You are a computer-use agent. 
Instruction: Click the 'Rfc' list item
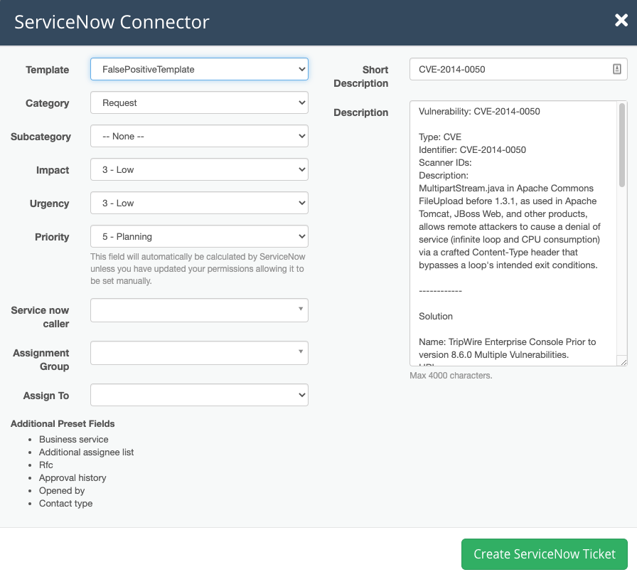[46, 465]
